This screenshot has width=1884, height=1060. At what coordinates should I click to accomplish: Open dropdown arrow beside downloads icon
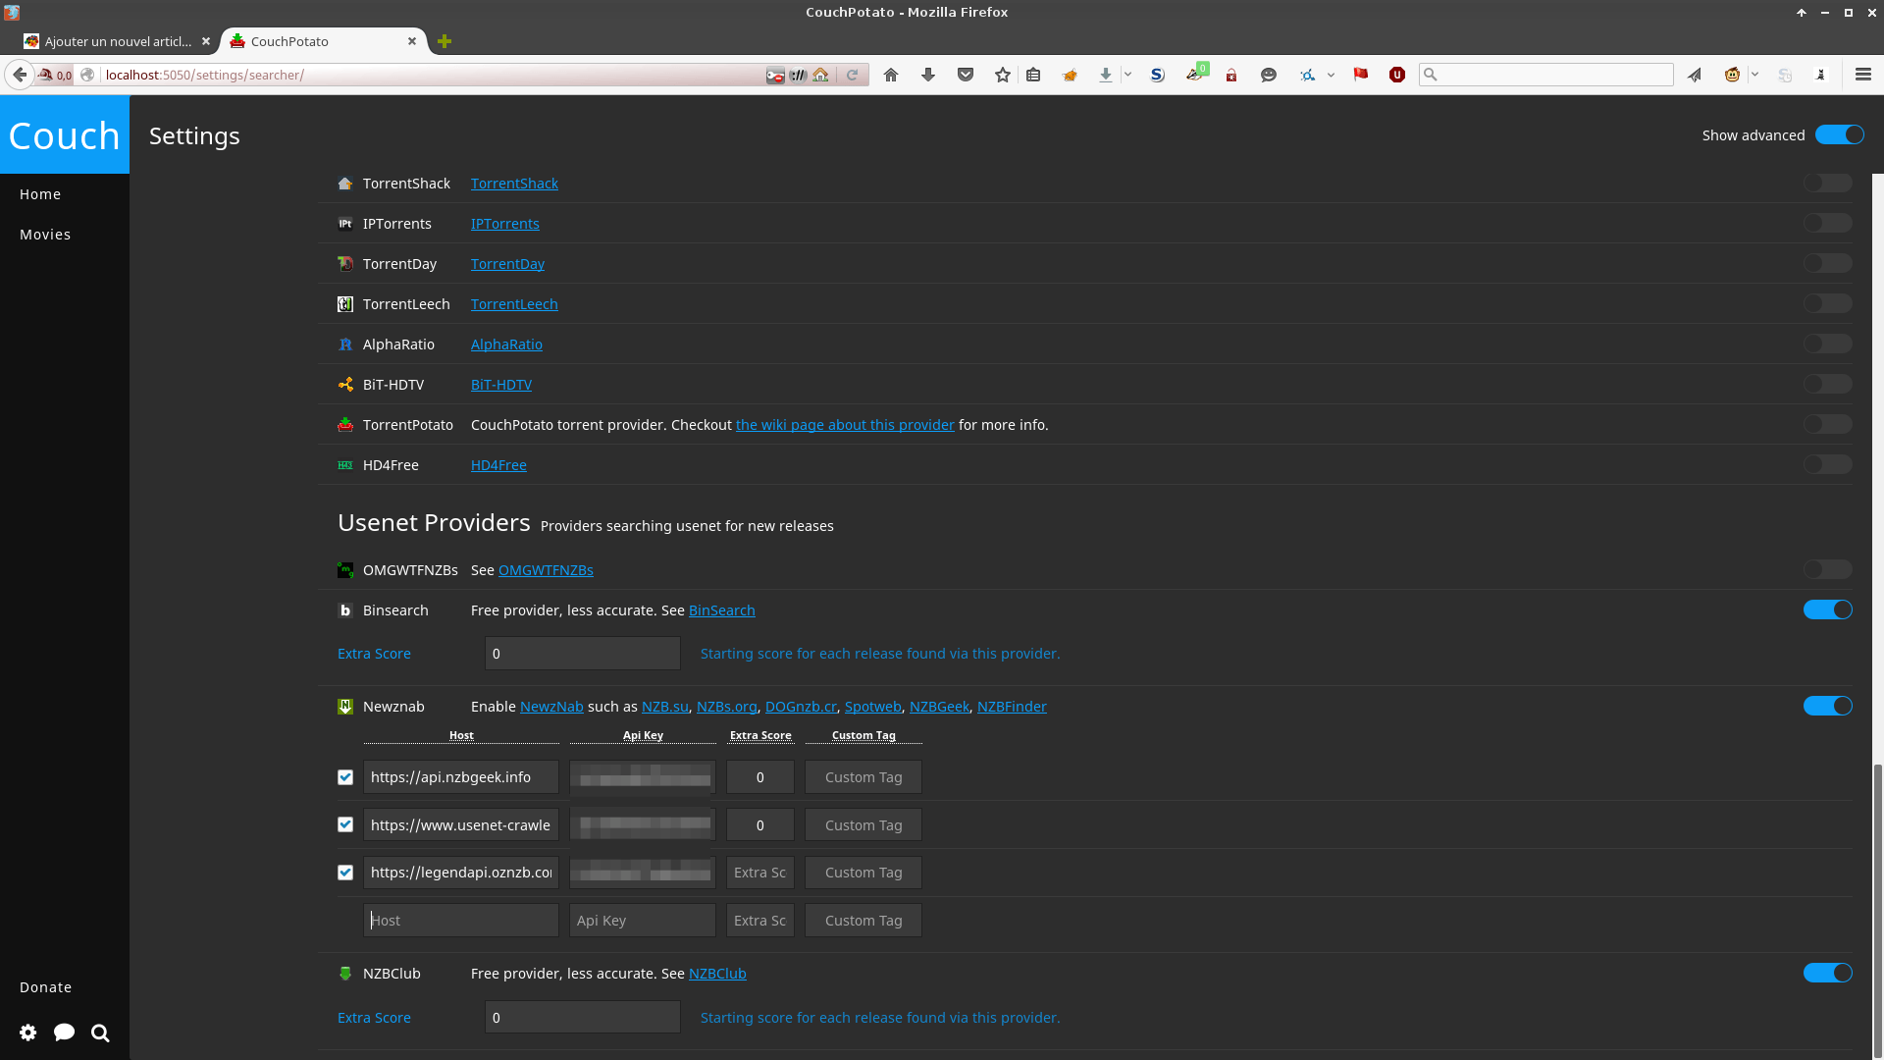pyautogui.click(x=1127, y=75)
